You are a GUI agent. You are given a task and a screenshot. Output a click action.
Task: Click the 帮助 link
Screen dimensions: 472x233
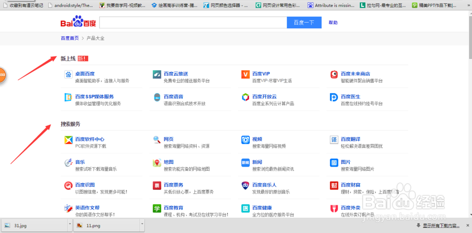pos(333,23)
